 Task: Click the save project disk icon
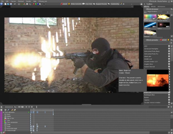point(11,4)
